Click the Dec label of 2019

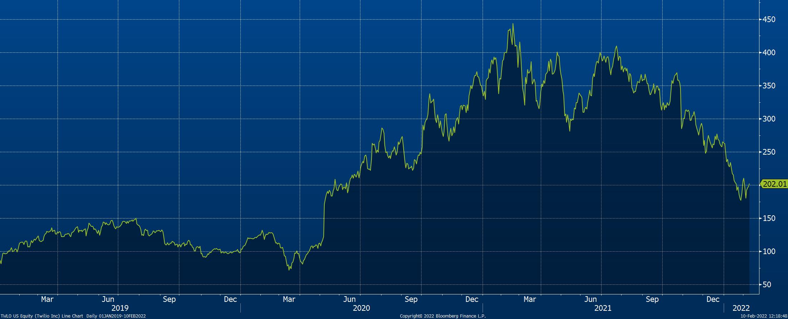pos(230,299)
